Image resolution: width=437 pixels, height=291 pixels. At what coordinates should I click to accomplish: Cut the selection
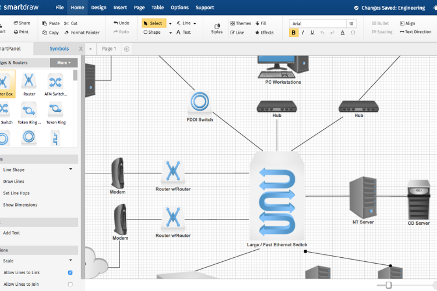click(x=71, y=23)
